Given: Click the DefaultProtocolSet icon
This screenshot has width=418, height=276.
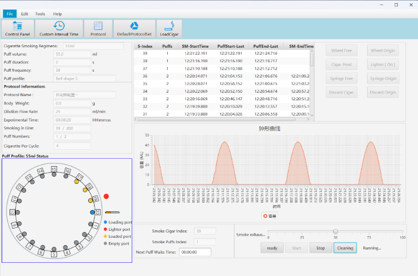Looking at the screenshot, I should 134,26.
